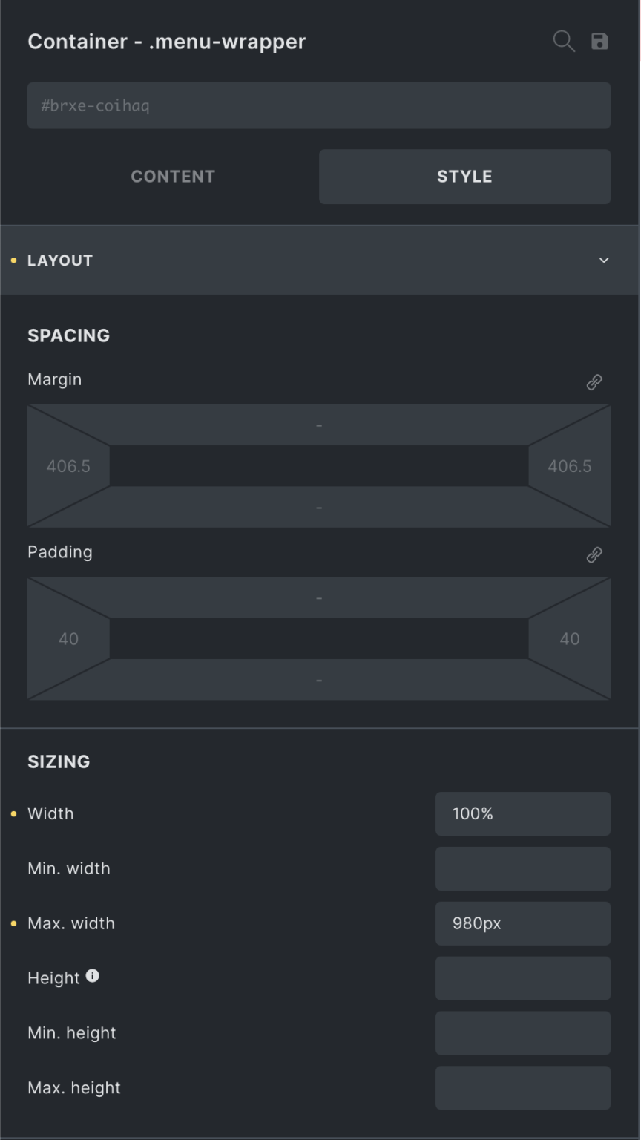This screenshot has width=641, height=1140.
Task: Select the STYLE tab
Action: pyautogui.click(x=464, y=177)
